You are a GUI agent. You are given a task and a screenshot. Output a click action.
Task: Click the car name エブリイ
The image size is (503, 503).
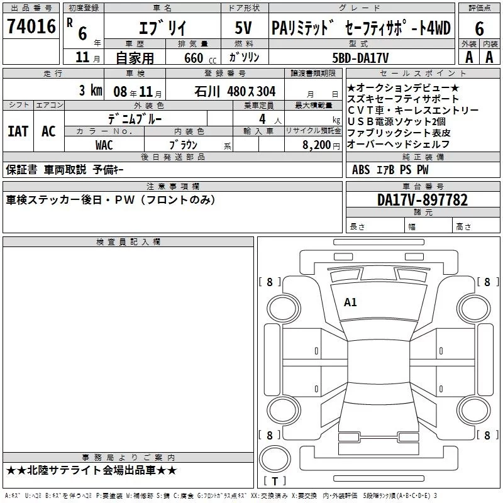[x=162, y=28]
